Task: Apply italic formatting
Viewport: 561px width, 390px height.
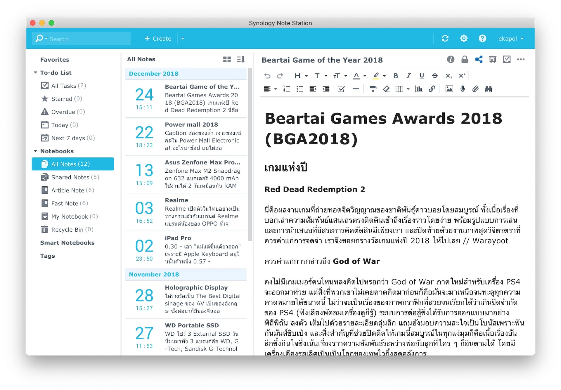Action: (408, 76)
